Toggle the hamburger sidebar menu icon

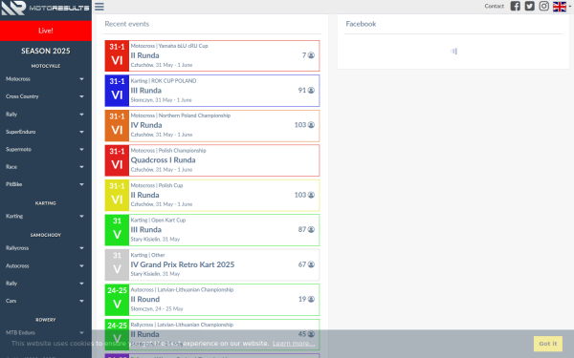coord(99,7)
